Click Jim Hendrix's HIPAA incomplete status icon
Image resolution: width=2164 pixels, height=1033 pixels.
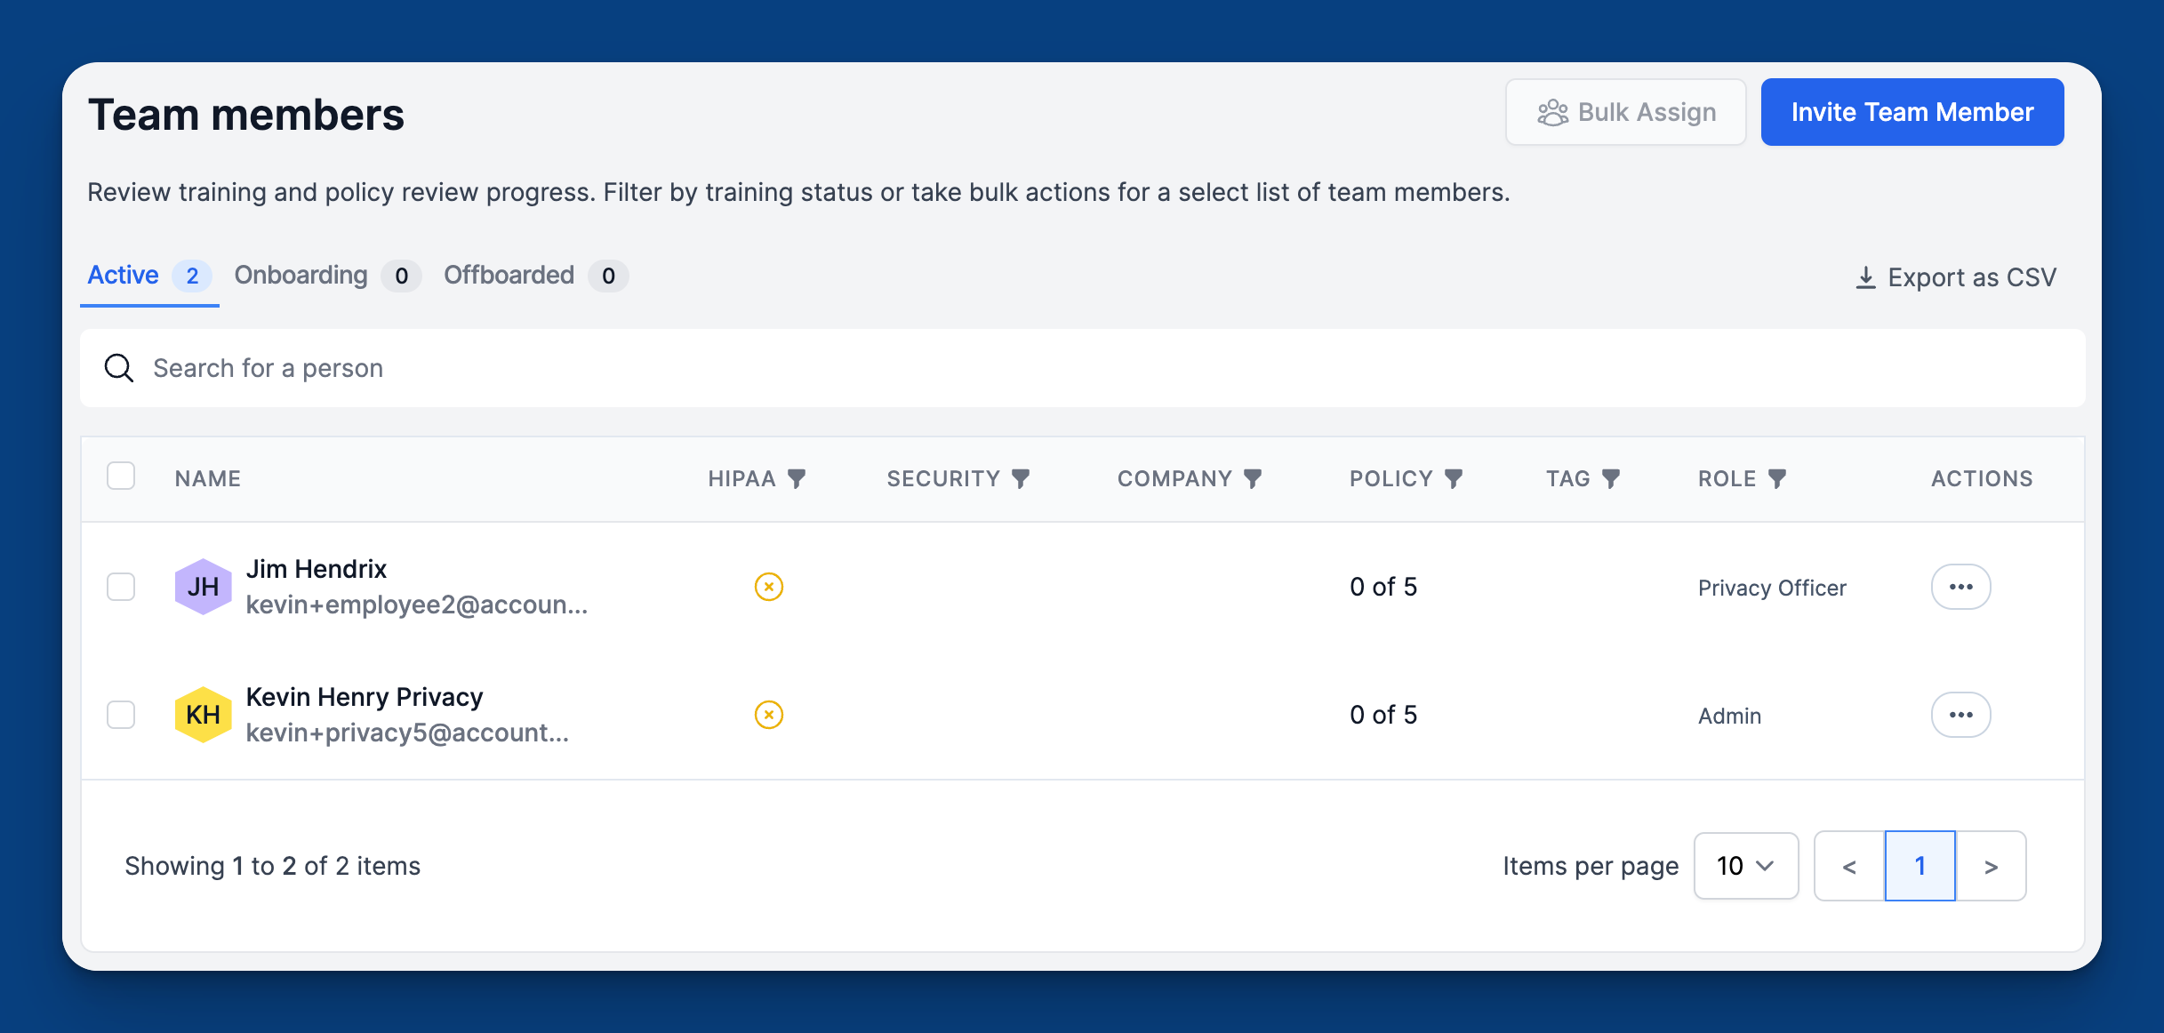tap(769, 587)
